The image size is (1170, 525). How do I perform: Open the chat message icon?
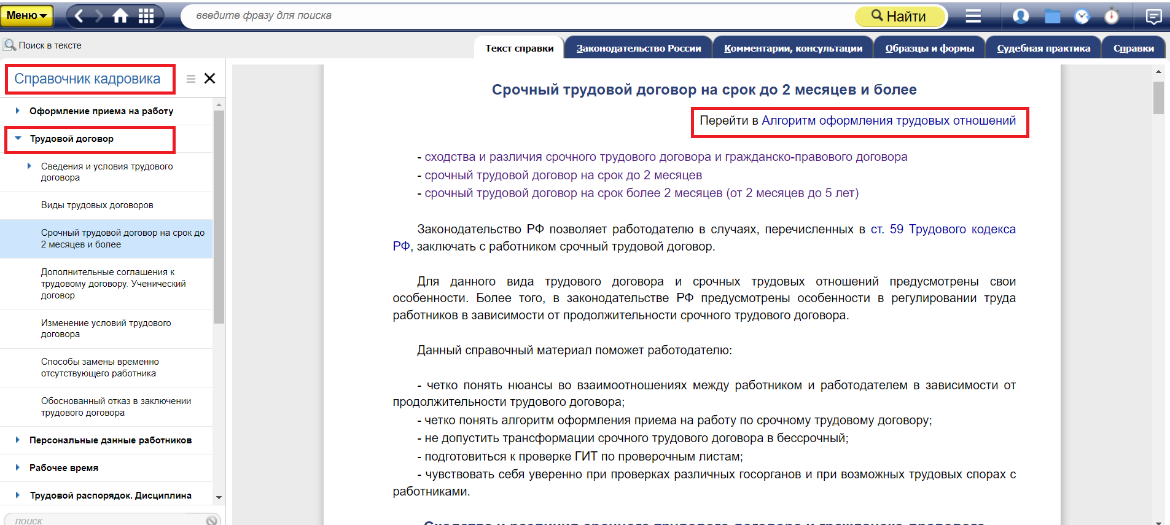pos(1153,17)
